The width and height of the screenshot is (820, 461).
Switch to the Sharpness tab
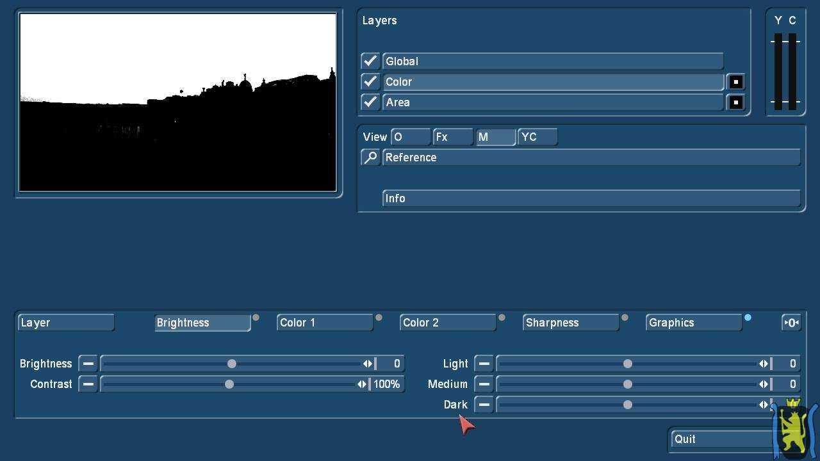click(x=570, y=323)
